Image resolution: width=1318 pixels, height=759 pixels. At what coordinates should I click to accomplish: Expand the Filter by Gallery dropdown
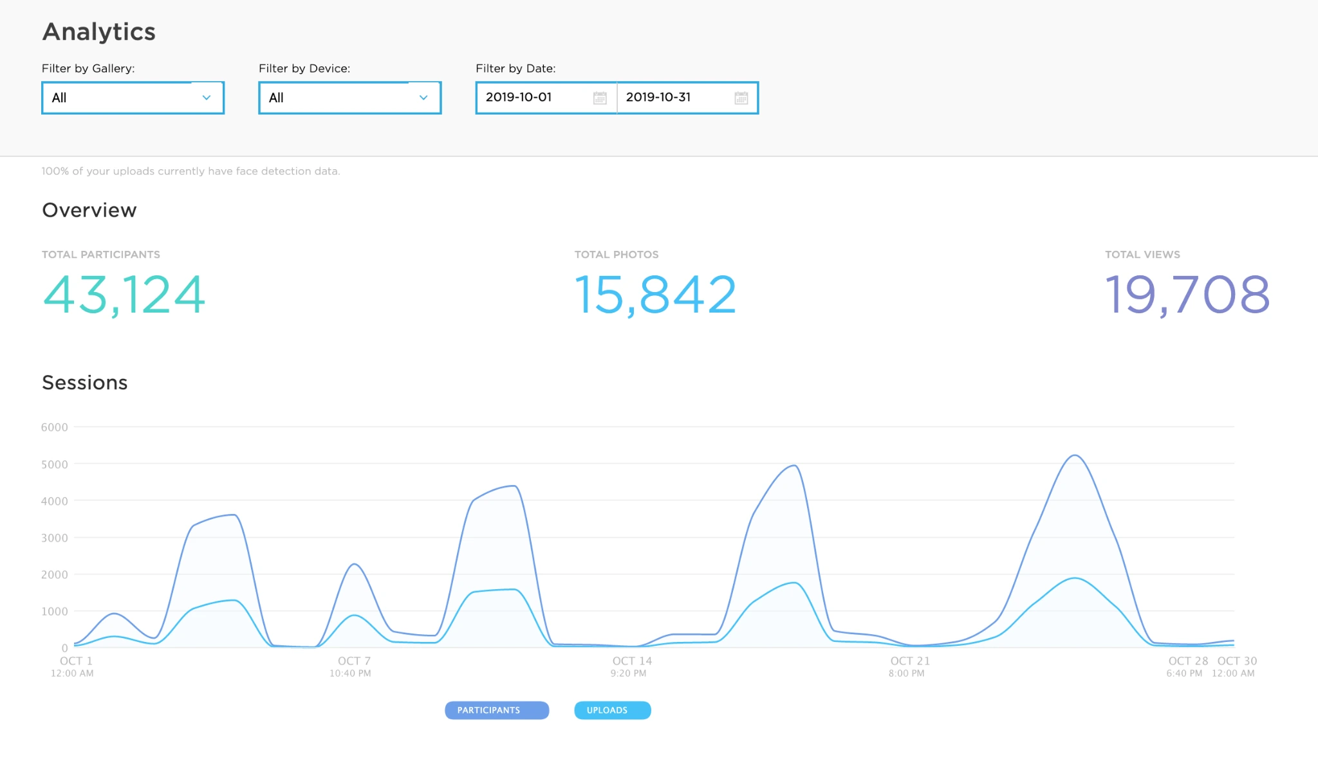[133, 98]
